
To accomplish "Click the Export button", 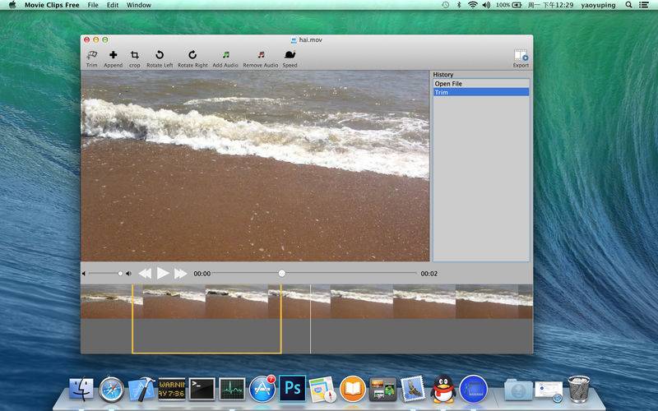I will pyautogui.click(x=521, y=58).
